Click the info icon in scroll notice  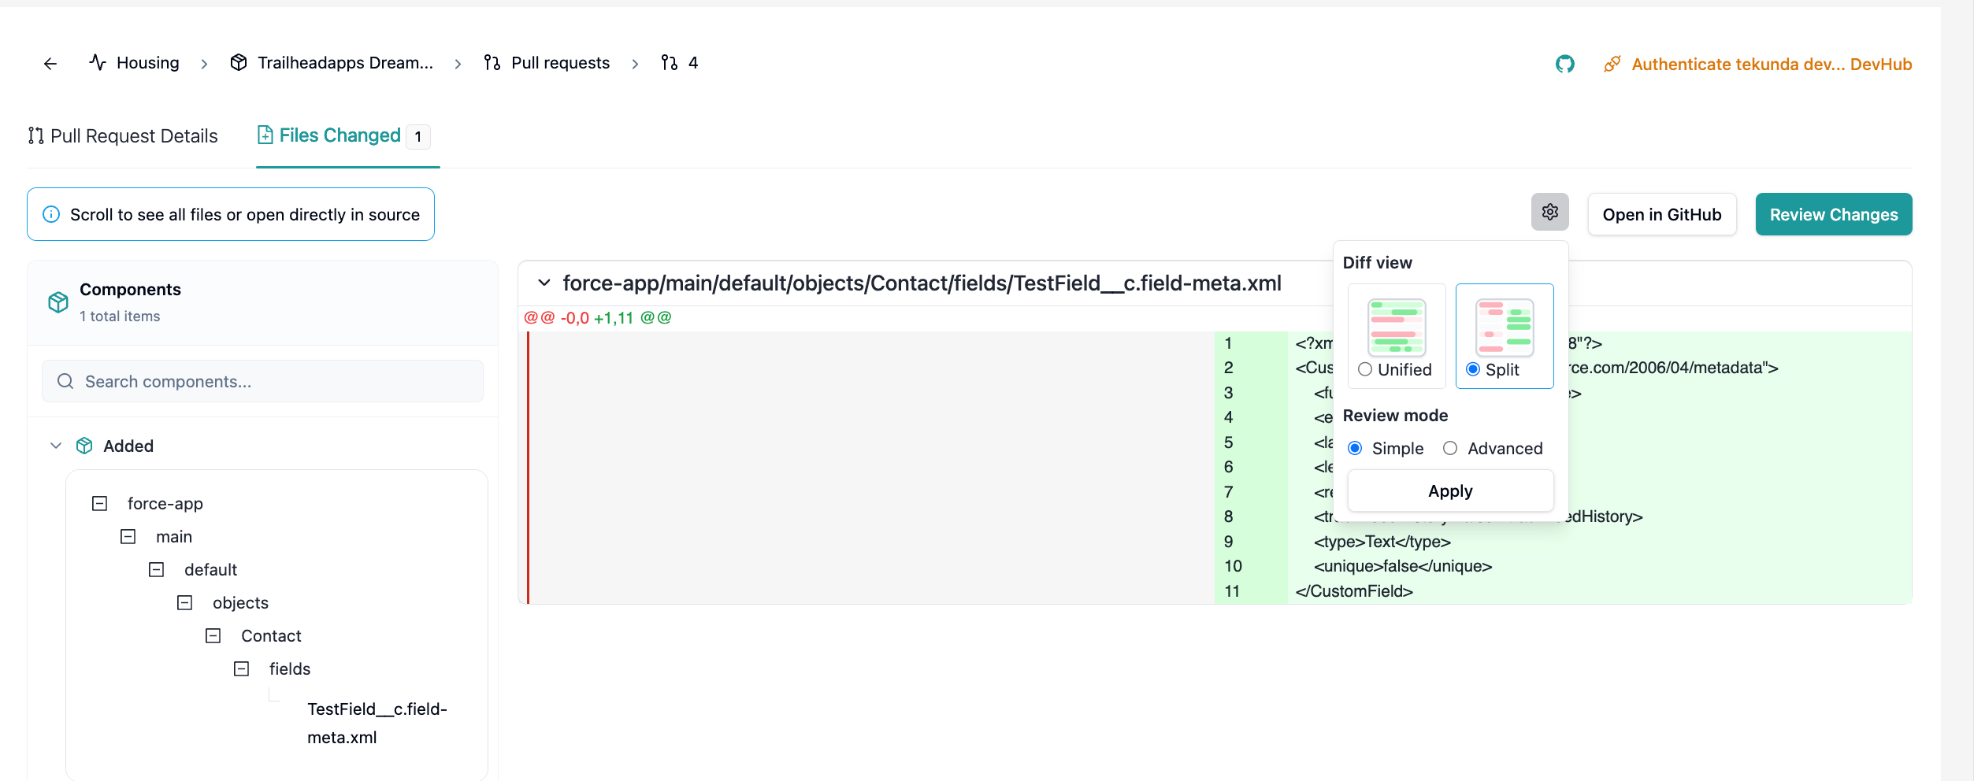(x=51, y=214)
